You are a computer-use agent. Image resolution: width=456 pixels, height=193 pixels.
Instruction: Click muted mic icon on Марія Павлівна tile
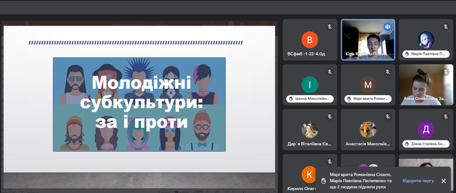[x=446, y=27]
